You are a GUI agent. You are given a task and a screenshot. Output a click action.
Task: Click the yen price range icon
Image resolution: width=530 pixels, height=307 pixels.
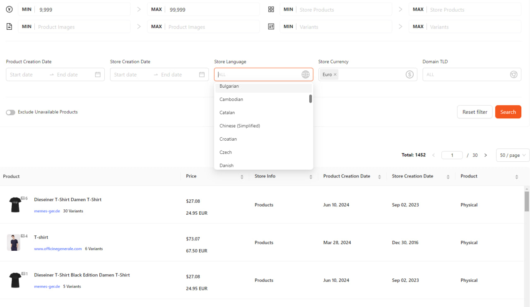10,9
